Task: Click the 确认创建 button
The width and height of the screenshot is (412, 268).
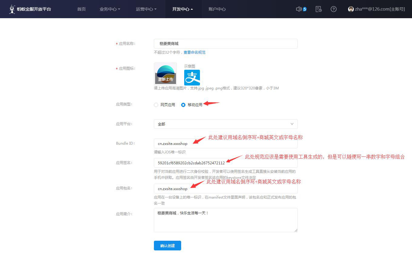Action: [x=168, y=246]
